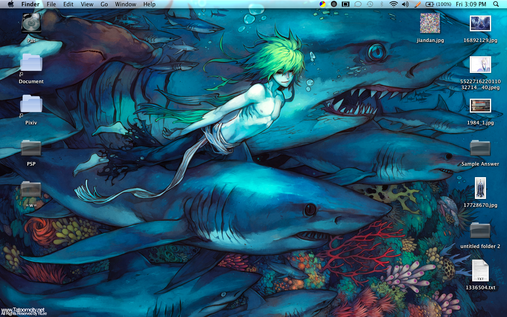Open Spotlight search magnifier
507x317 pixels.
coord(496,4)
